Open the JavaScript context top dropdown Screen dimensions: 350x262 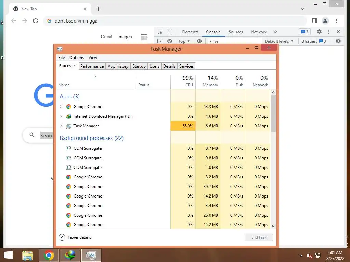coord(184,41)
